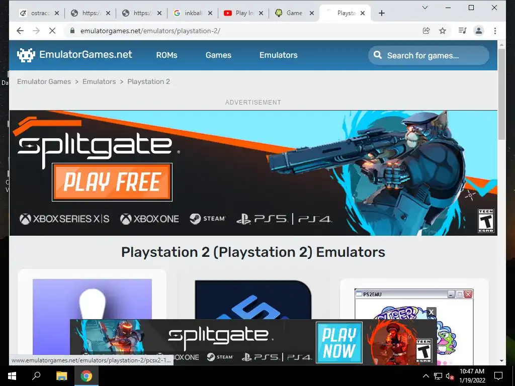Open the Chrome profile avatar

pos(479,31)
